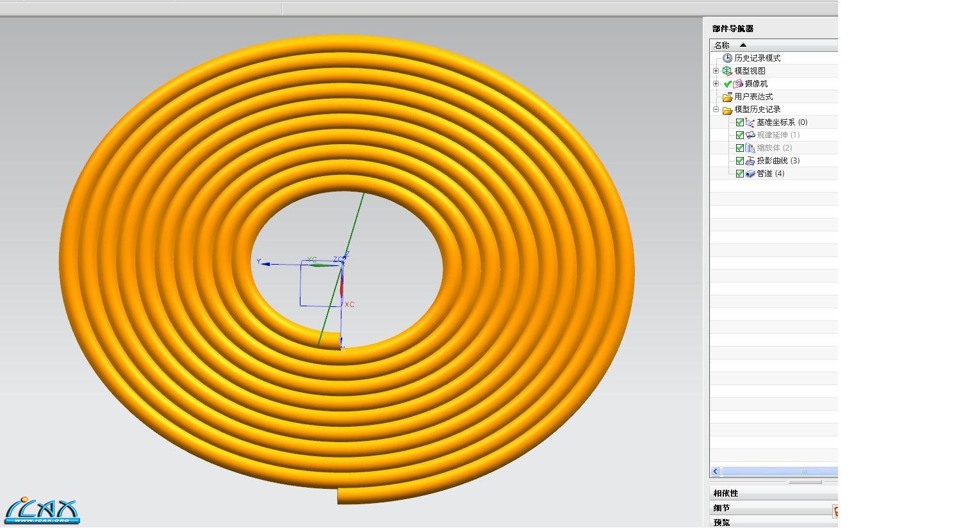This screenshot has width=961, height=528.
Task: Sort by the 名称 column header
Action: pos(722,45)
